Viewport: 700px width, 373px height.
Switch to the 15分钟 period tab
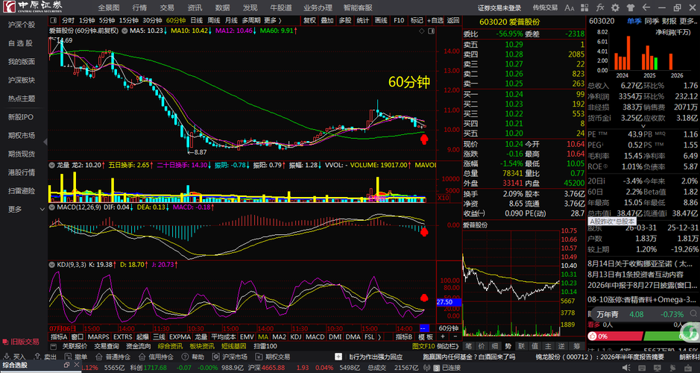(x=128, y=21)
